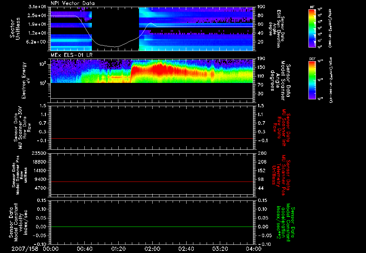The image size is (366, 253).
Task: Click the "260" telemetry tick value
Action: (x=262, y=153)
